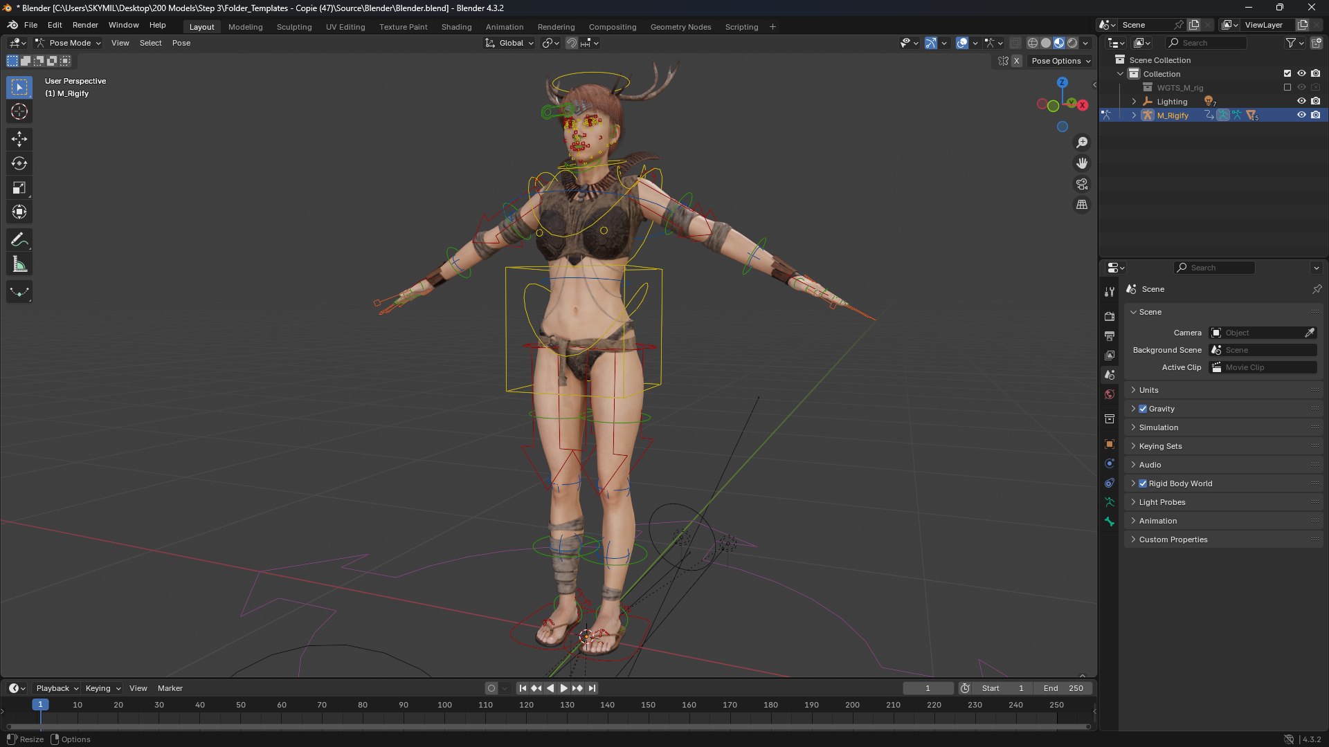Viewport: 1329px width, 747px height.
Task: Switch perspective/orthographic with grid gizmo
Action: coord(1082,205)
